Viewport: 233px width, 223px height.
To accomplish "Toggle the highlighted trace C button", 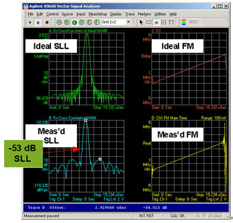I will pyautogui.click(x=74, y=22).
